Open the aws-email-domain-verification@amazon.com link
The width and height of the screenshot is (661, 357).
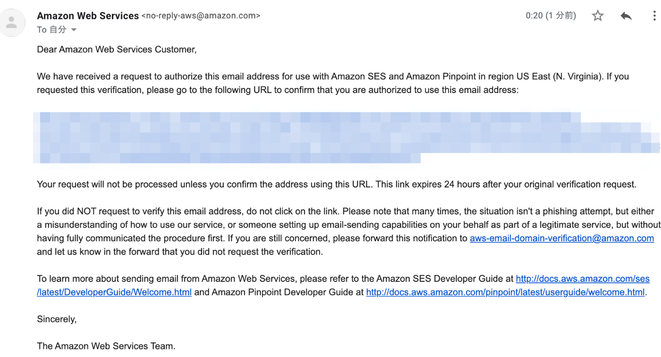coord(562,238)
